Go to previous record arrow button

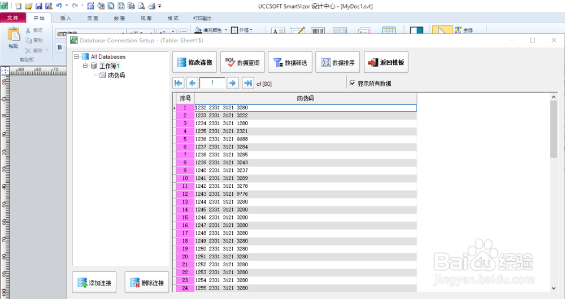pos(192,83)
